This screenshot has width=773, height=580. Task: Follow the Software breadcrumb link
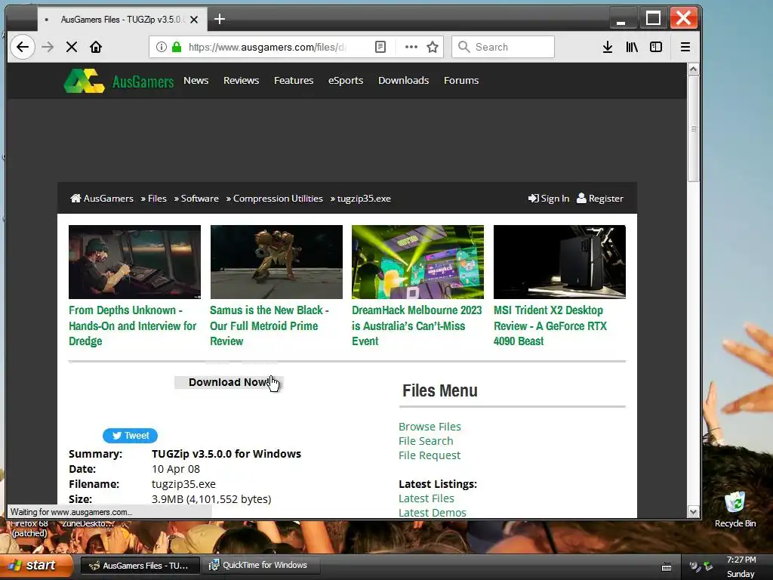coord(199,199)
